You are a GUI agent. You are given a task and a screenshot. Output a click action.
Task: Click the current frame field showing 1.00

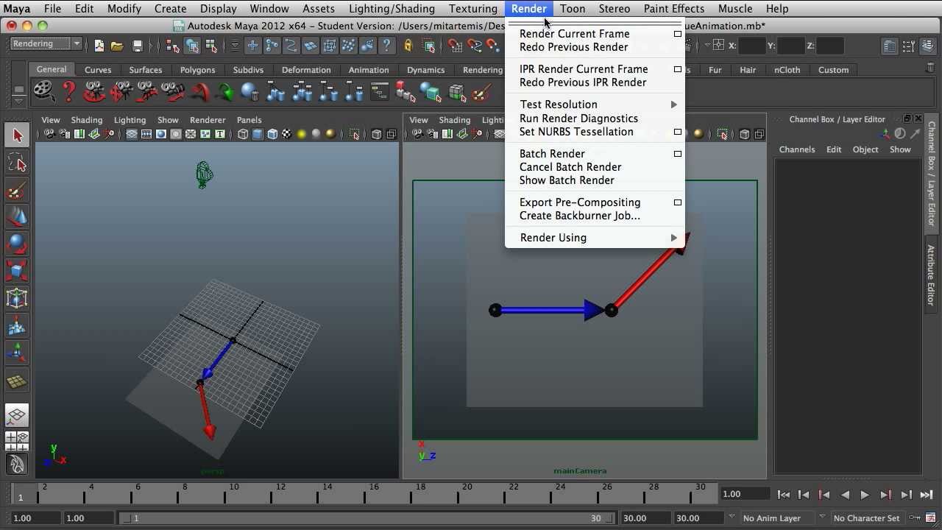pyautogui.click(x=745, y=494)
